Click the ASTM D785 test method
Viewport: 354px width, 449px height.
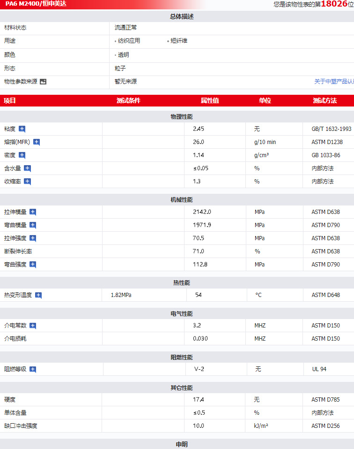[x=326, y=400]
